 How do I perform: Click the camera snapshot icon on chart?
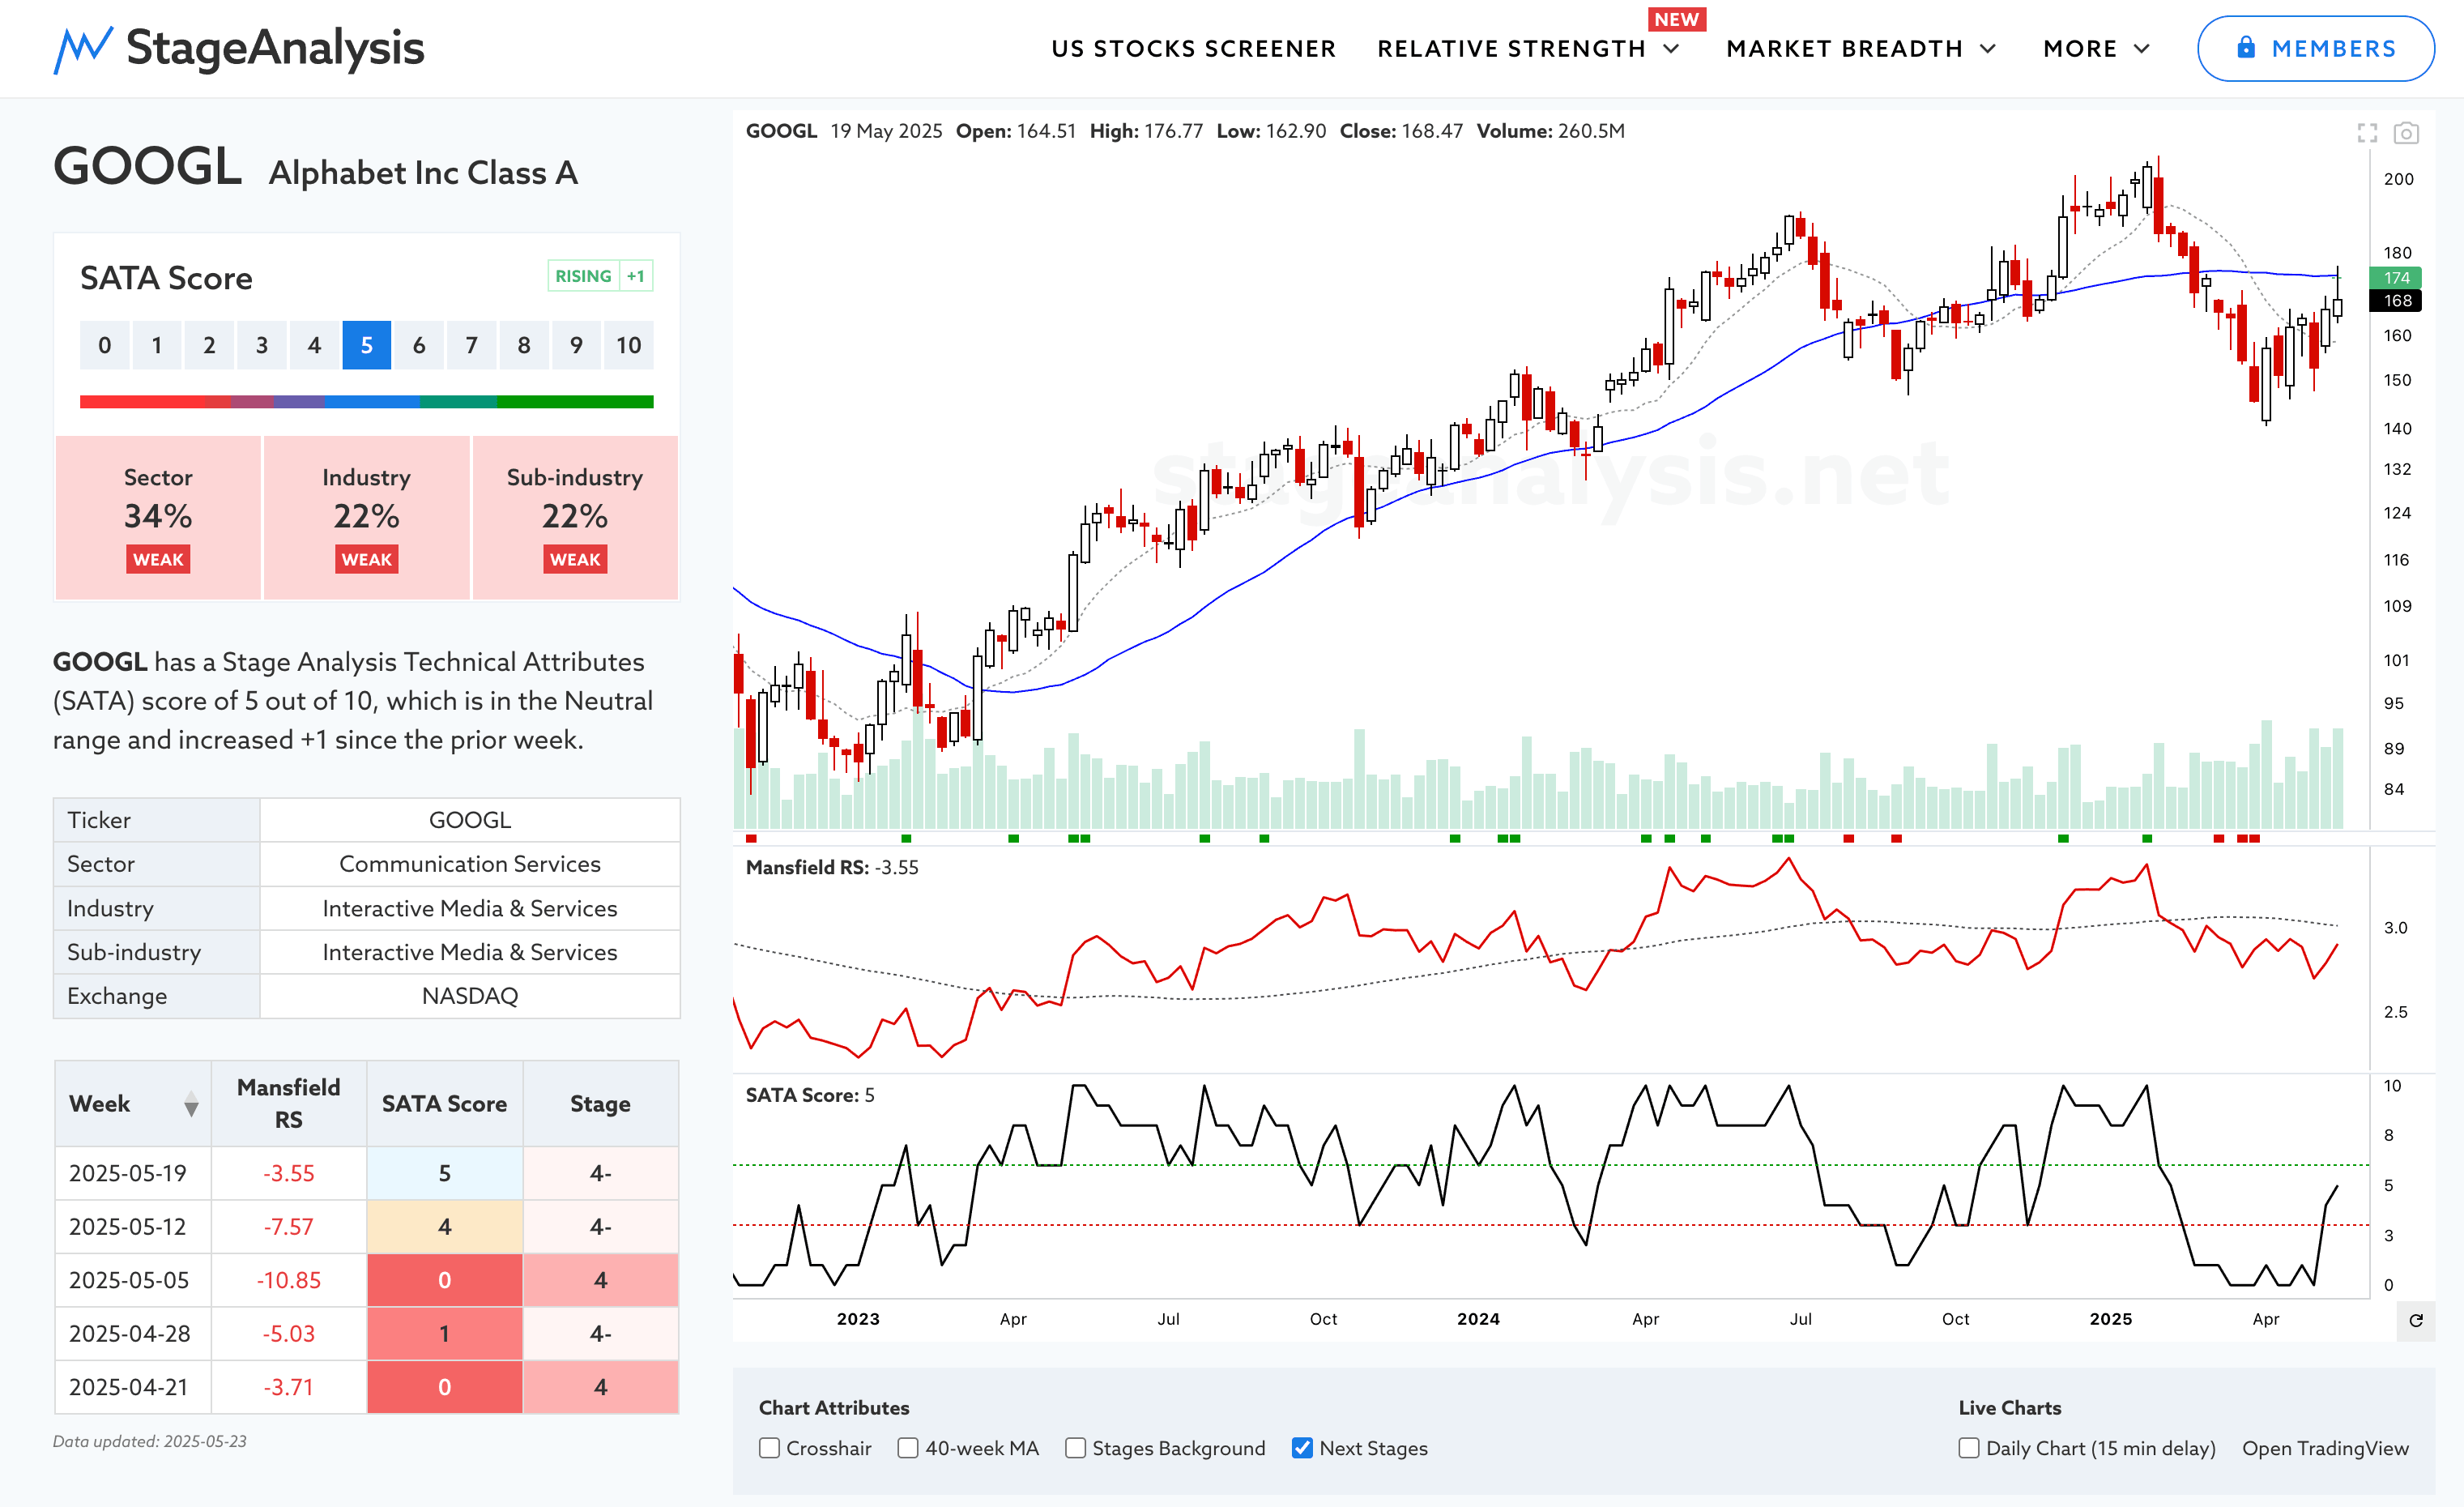(2406, 133)
